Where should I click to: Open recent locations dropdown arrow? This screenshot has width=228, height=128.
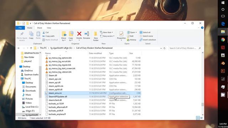[x=27, y=48]
